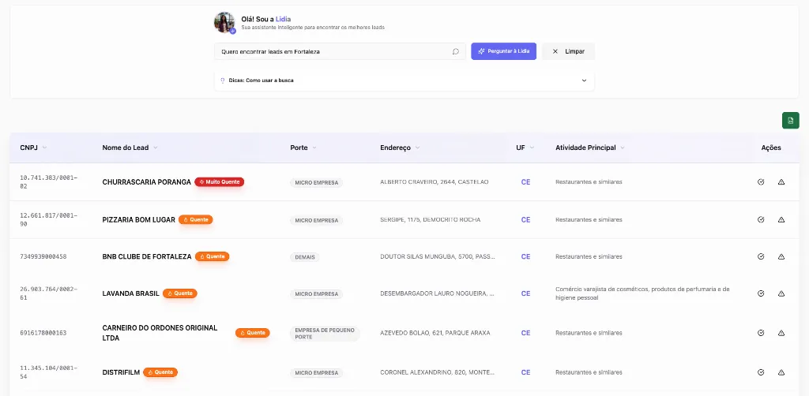Click the warning triangle for Lavanda Brasil
Viewport: 809px width, 396px height.
pyautogui.click(x=781, y=293)
